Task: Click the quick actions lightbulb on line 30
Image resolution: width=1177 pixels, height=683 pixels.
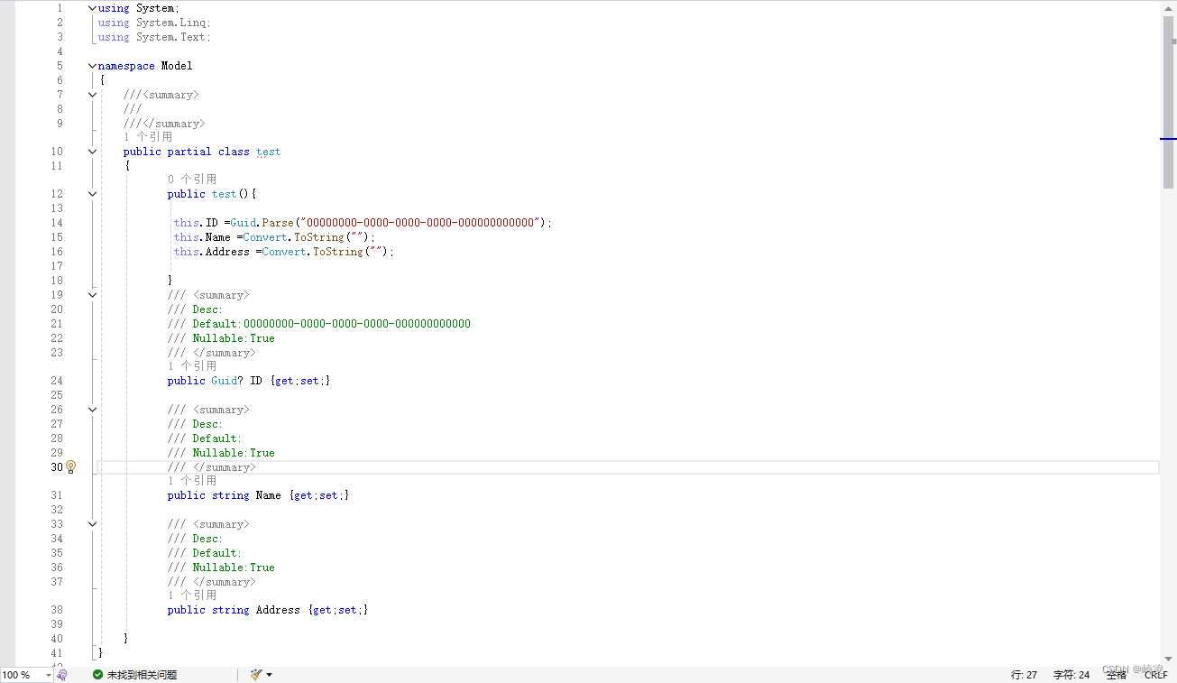Action: 70,467
